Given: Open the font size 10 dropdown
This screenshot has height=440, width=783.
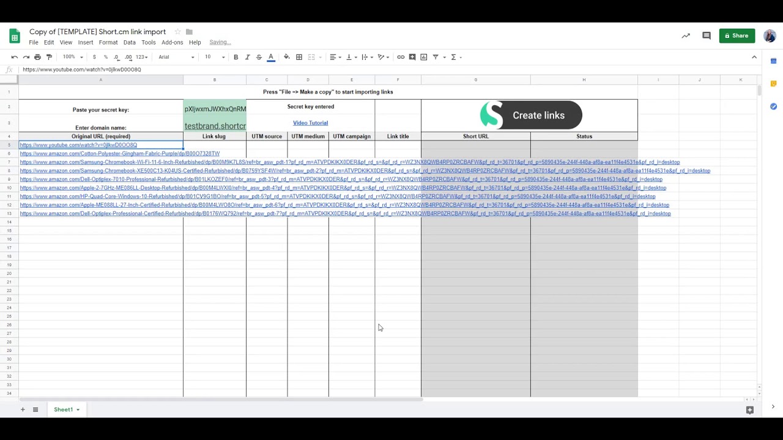Looking at the screenshot, I should click(x=215, y=57).
